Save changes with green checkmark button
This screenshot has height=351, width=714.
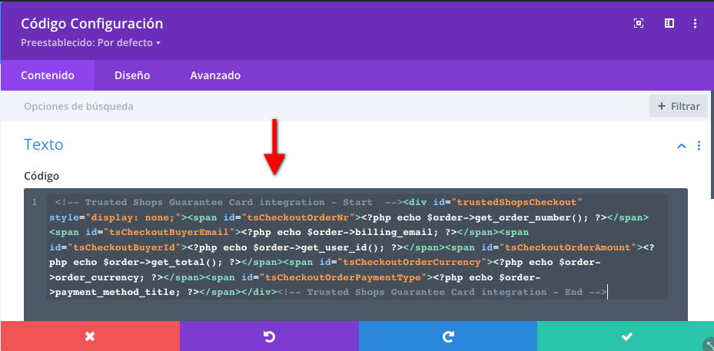(626, 336)
